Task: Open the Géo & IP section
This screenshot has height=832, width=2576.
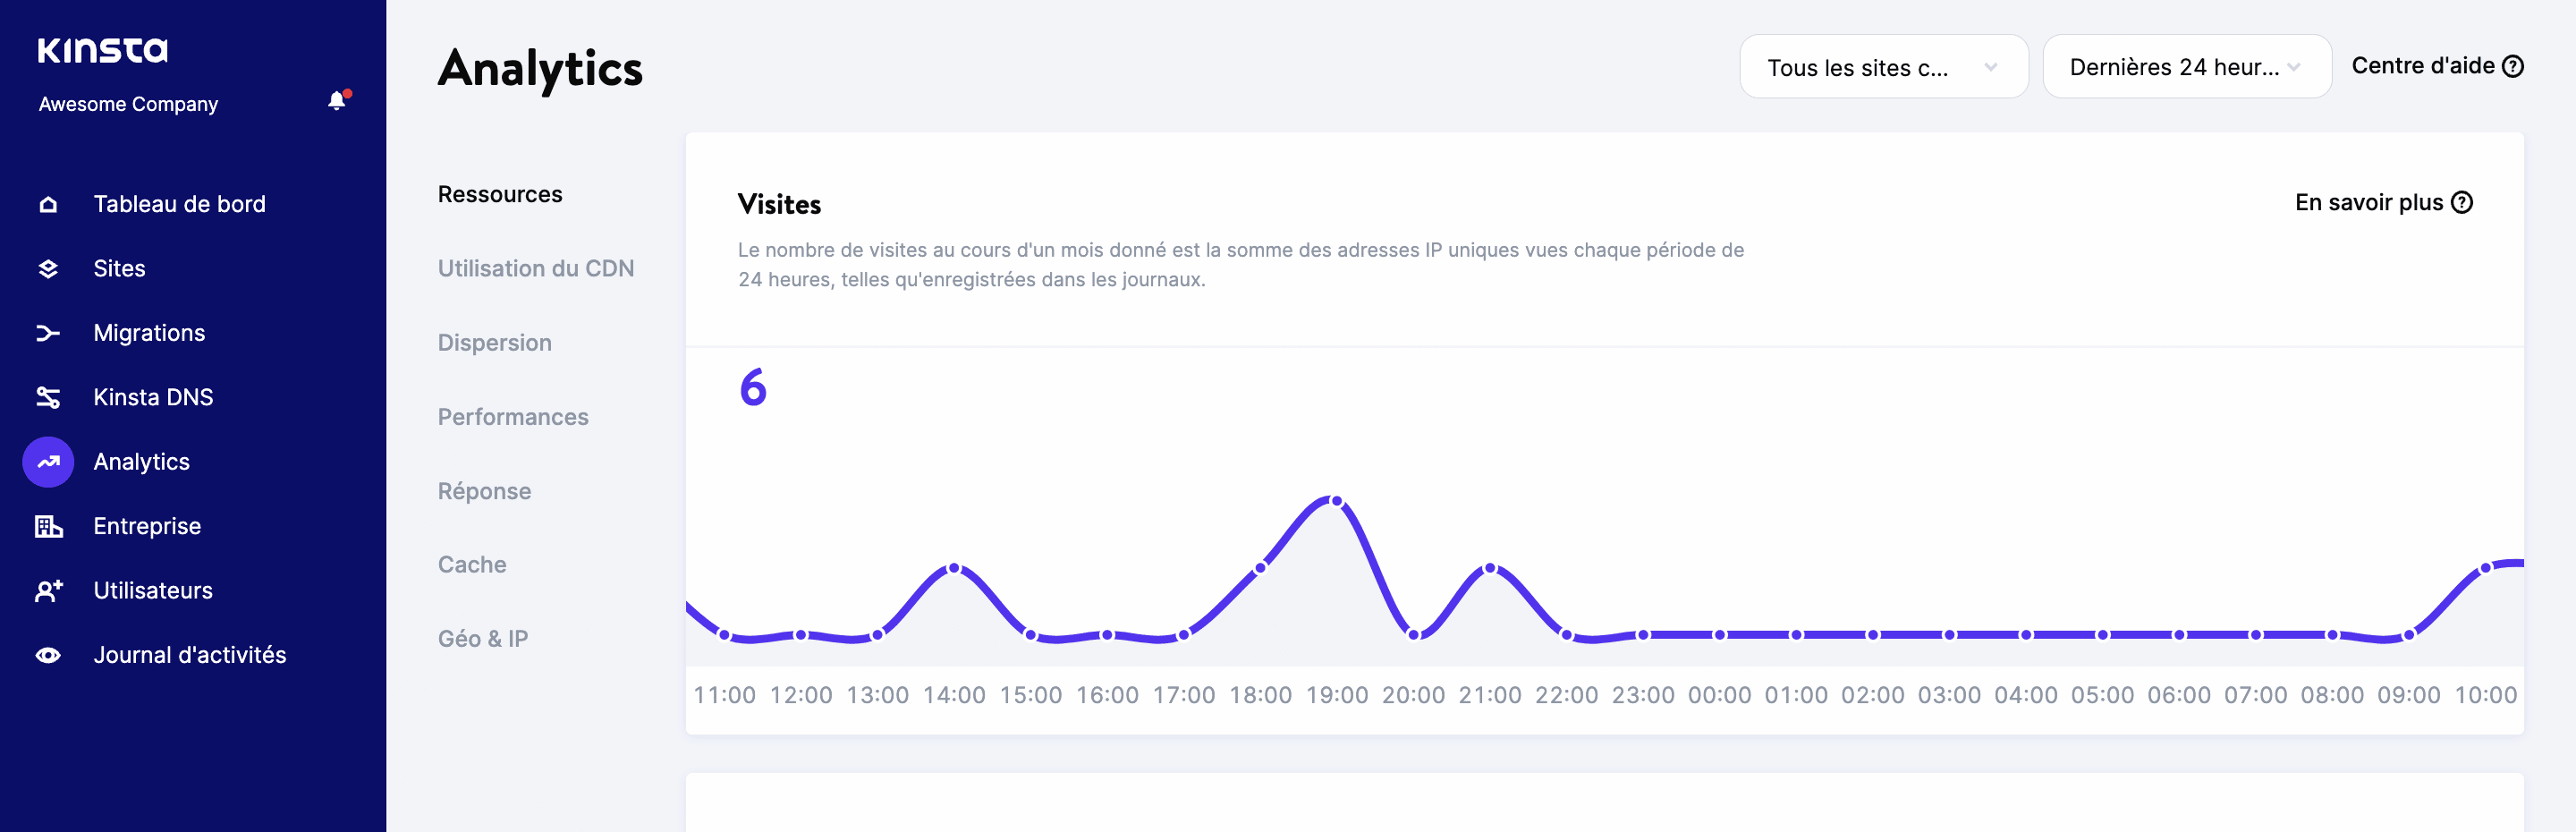Action: pyautogui.click(x=482, y=638)
